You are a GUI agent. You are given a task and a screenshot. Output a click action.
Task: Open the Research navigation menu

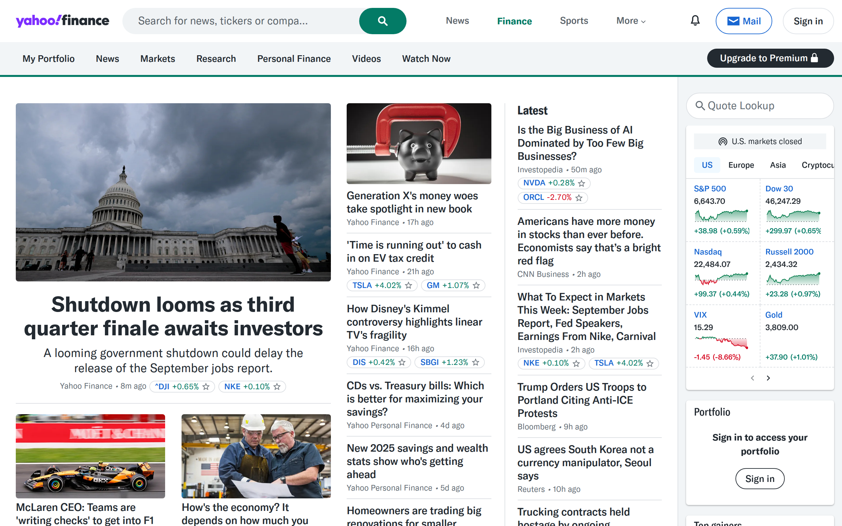[x=216, y=59]
